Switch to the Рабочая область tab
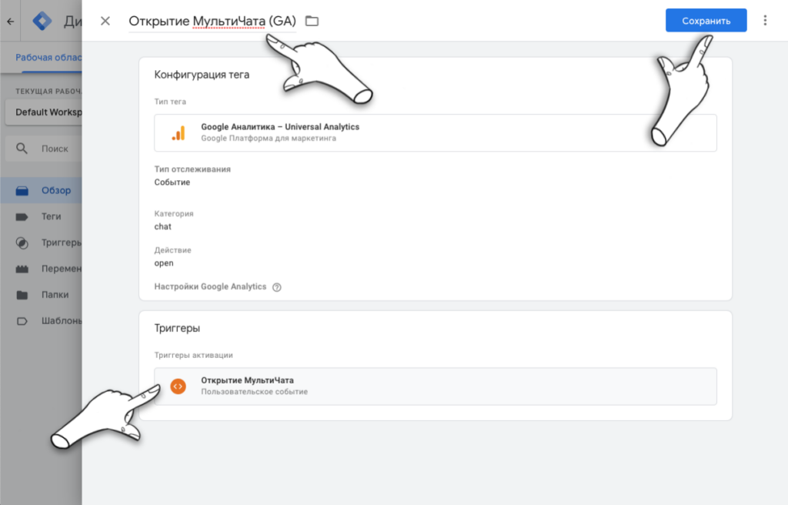This screenshot has width=788, height=505. (48, 58)
